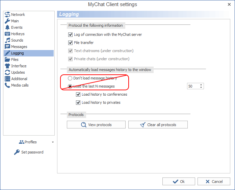Close the MyChat Client settings window
This screenshot has width=235, height=190.
coord(229,4)
